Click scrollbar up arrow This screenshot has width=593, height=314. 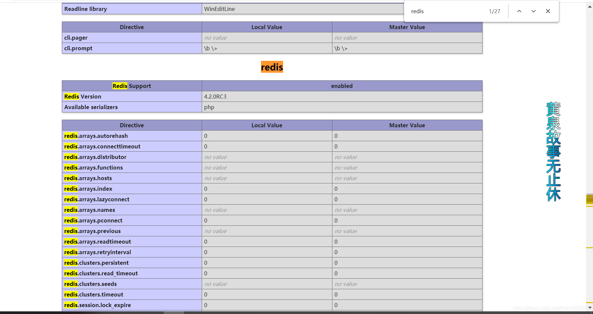click(589, 7)
